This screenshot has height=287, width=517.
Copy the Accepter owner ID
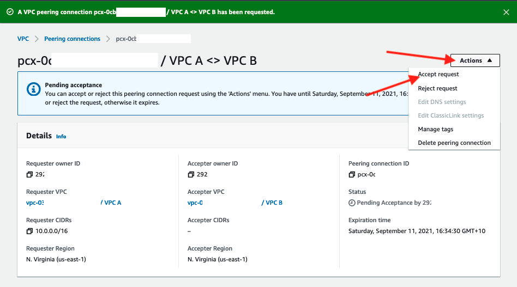[191, 174]
